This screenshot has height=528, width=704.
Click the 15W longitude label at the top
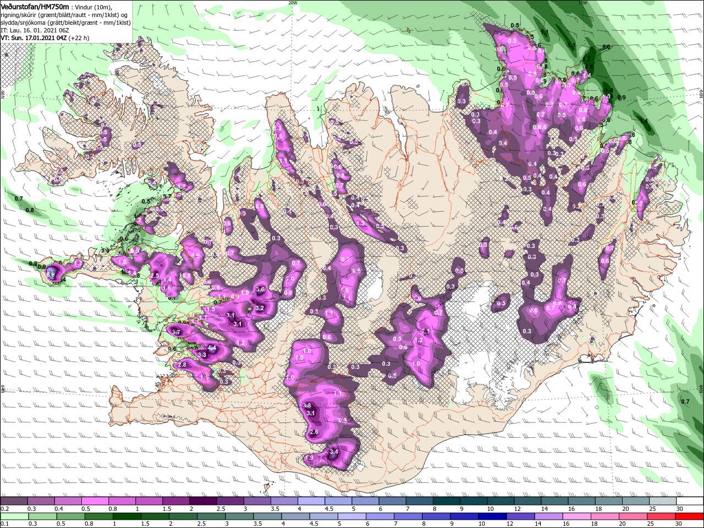[x=582, y=2]
